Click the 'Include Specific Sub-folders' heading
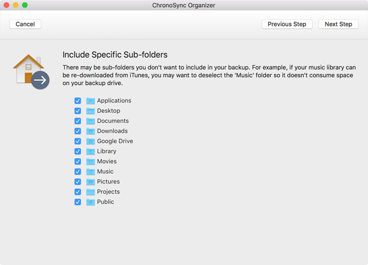 point(115,55)
